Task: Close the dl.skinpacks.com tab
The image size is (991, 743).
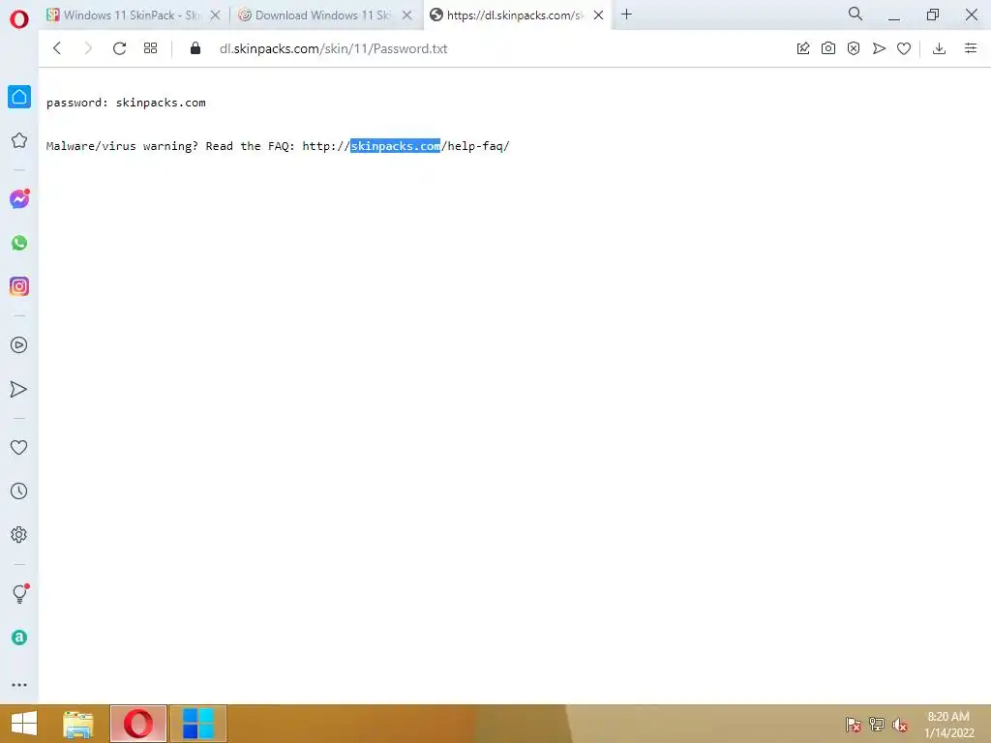Action: coord(598,15)
